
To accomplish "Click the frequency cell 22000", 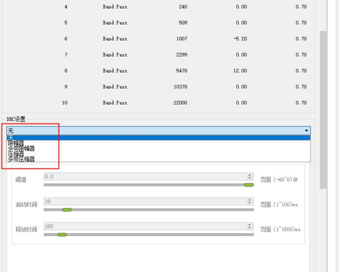I will [180, 103].
